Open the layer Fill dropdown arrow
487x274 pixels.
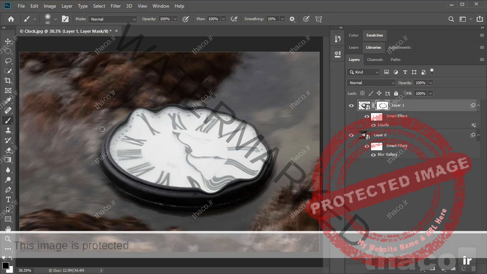click(430, 93)
